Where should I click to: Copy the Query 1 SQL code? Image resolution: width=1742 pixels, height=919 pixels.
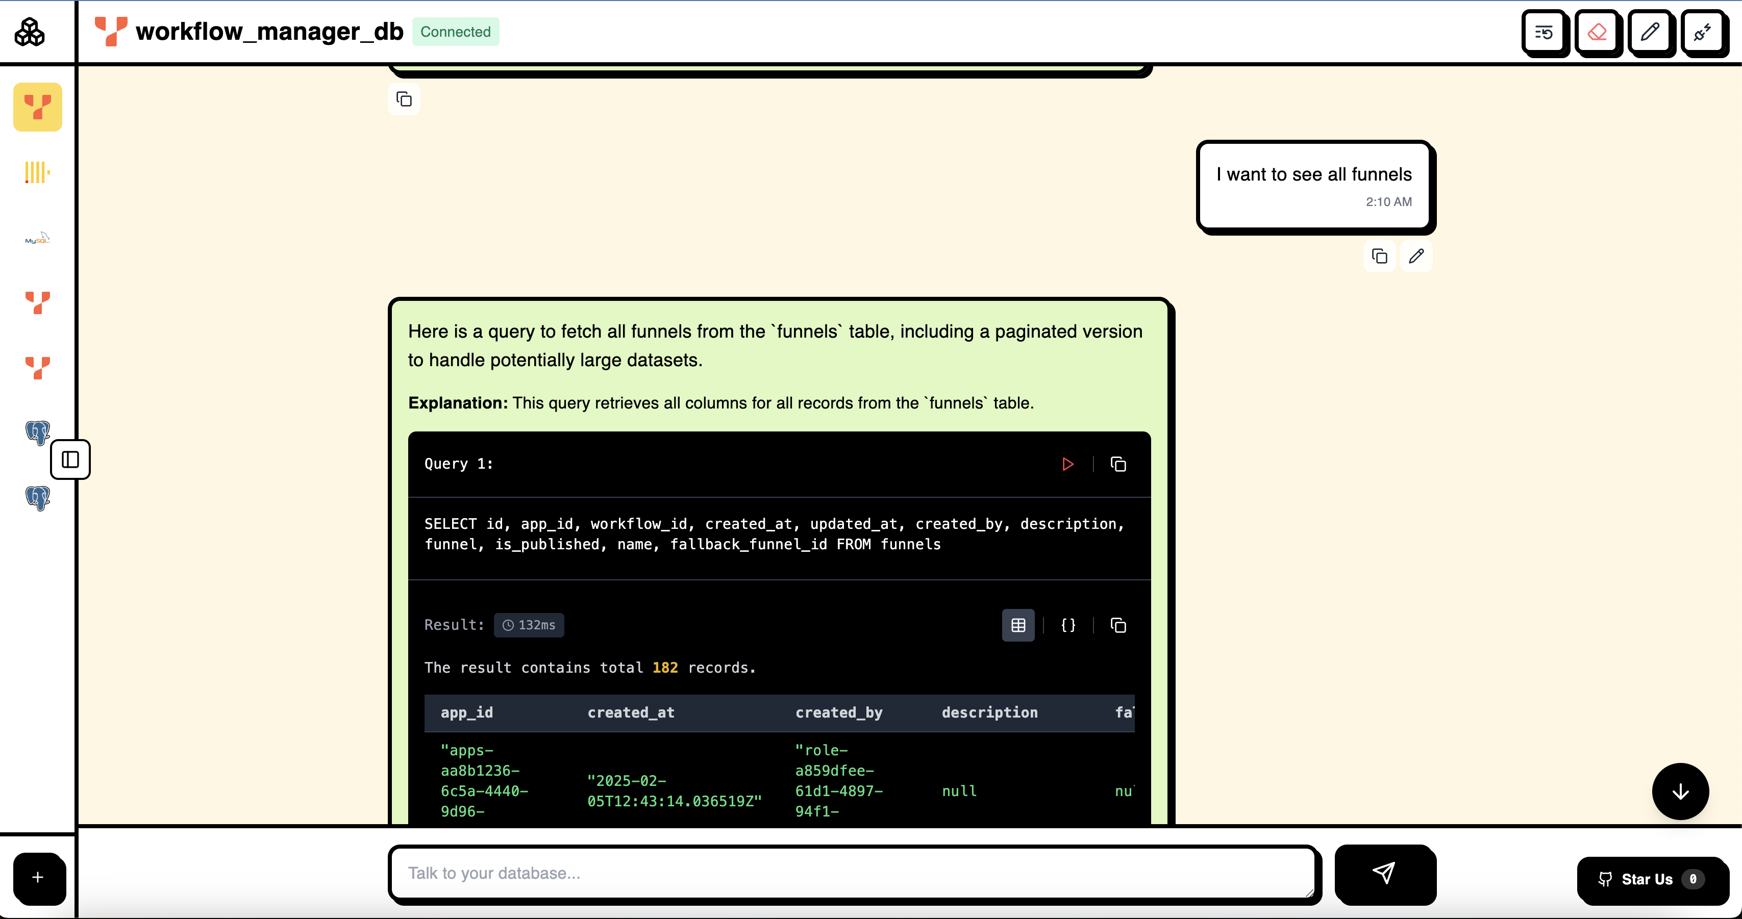point(1118,464)
